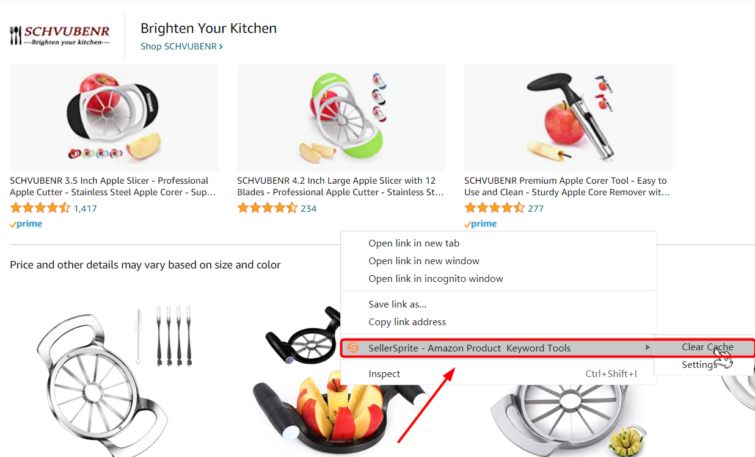Open the green 4.2 Inch Apple Slicer image
755x457 pixels.
pyautogui.click(x=341, y=118)
